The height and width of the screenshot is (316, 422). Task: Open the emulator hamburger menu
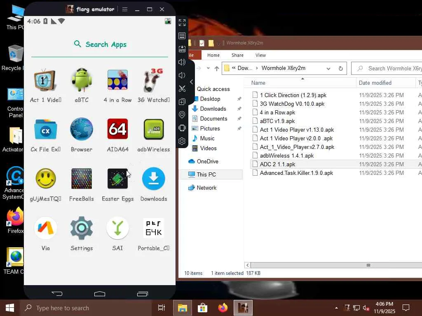[125, 9]
